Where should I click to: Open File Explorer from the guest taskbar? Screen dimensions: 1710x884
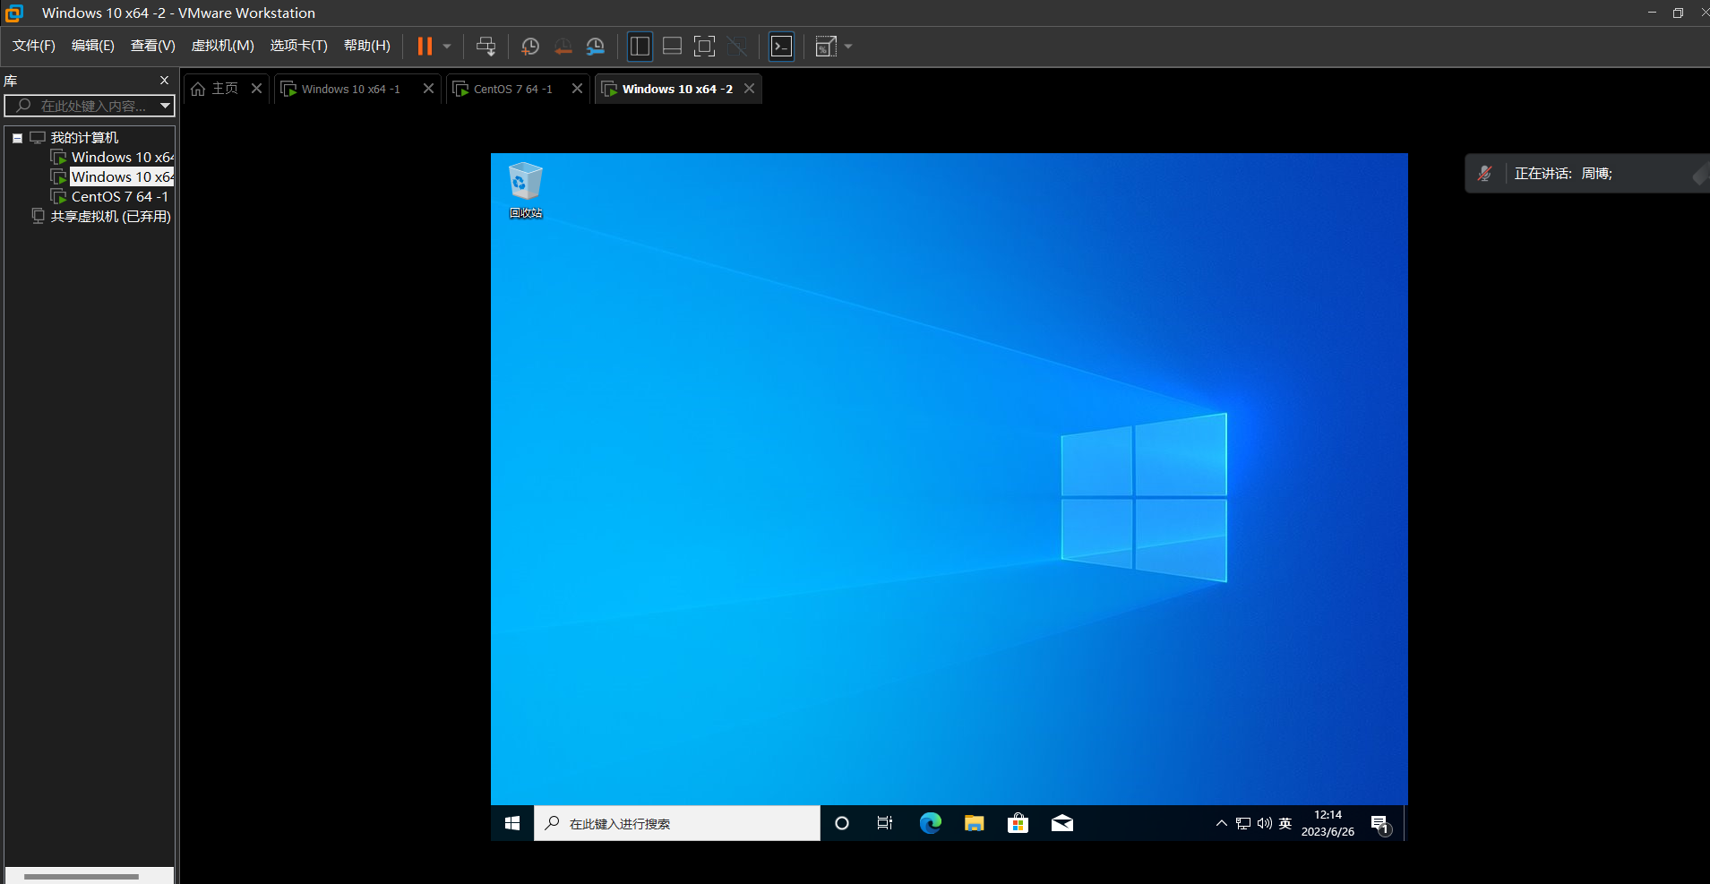click(x=974, y=823)
